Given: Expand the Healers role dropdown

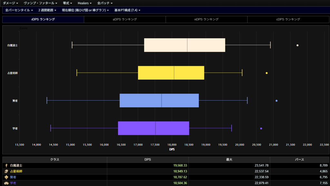Looking at the screenshot, I should pos(84,3).
